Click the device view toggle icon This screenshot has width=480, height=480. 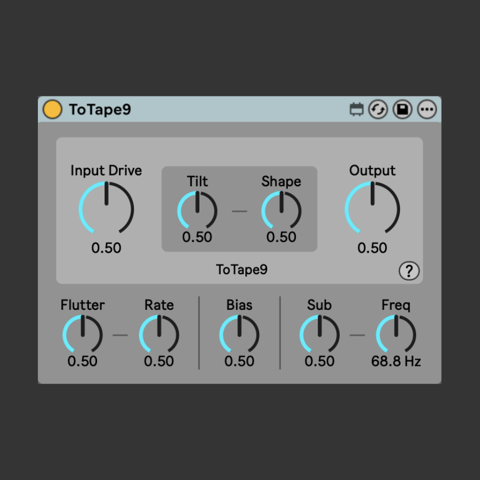point(356,110)
